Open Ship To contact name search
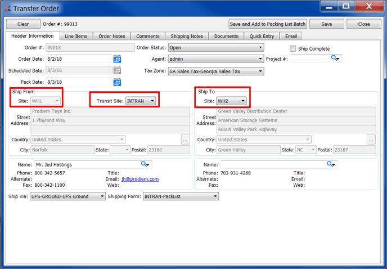The height and width of the screenshot is (269, 387). coord(331,164)
